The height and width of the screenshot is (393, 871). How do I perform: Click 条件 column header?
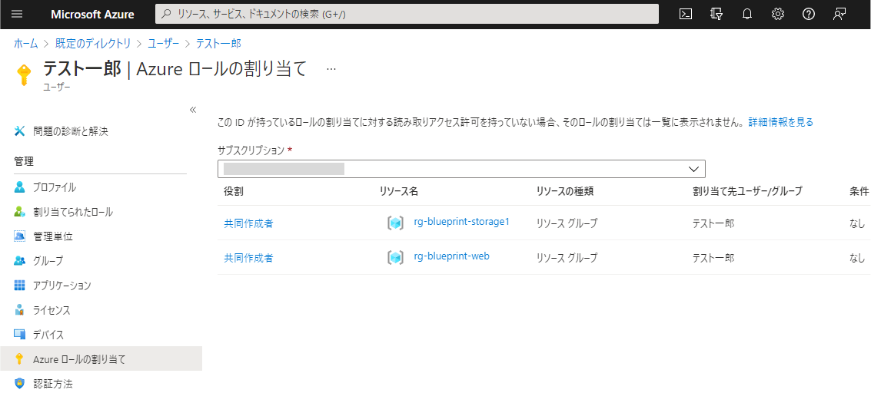859,191
